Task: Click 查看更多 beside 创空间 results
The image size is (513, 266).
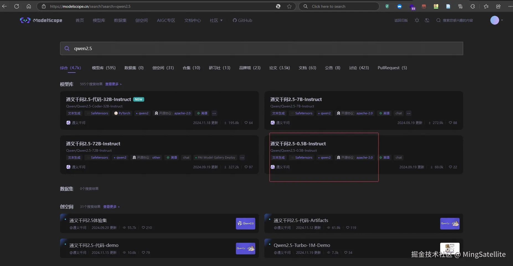Action: point(111,207)
